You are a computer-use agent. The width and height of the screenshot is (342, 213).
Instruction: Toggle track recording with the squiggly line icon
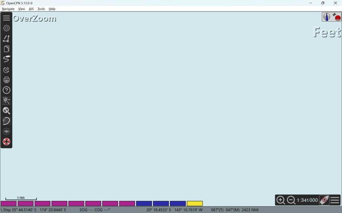tap(6, 59)
